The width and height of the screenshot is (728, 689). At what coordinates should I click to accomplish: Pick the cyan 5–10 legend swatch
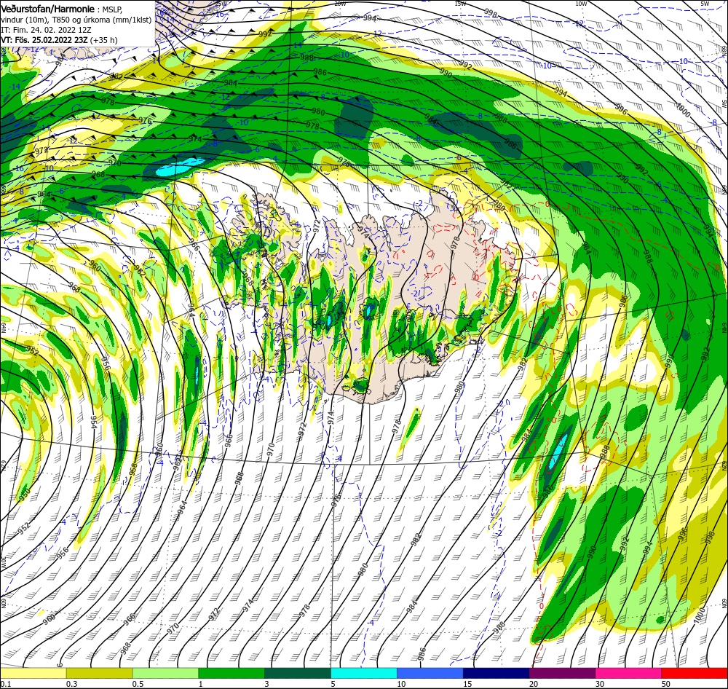[364, 673]
